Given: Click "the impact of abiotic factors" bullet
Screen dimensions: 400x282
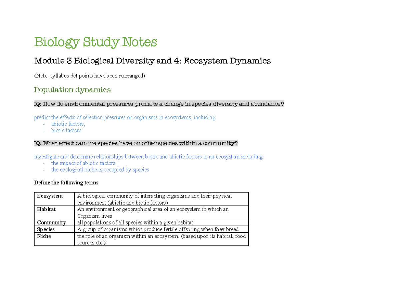Looking at the screenshot, I should click(x=83, y=163).
